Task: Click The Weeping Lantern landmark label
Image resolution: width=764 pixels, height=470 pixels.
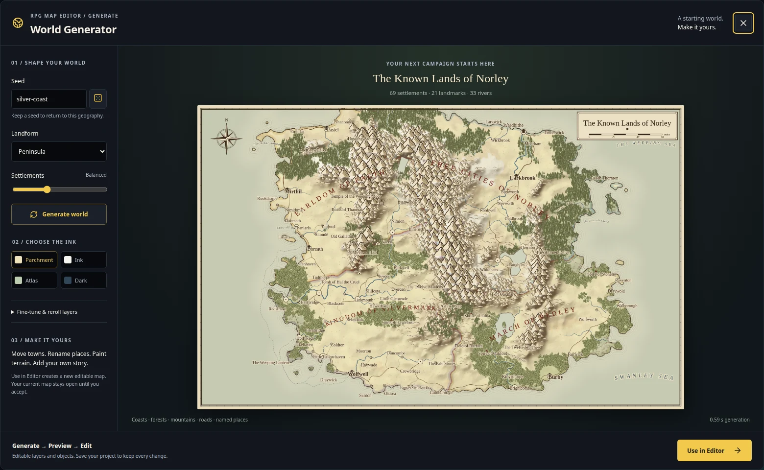Action: 270,363
